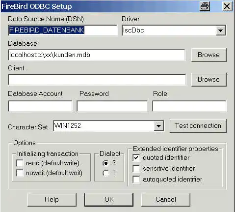Enable read (default write) checkbox
Viewport: 235px width, 212px height.
tap(20, 163)
